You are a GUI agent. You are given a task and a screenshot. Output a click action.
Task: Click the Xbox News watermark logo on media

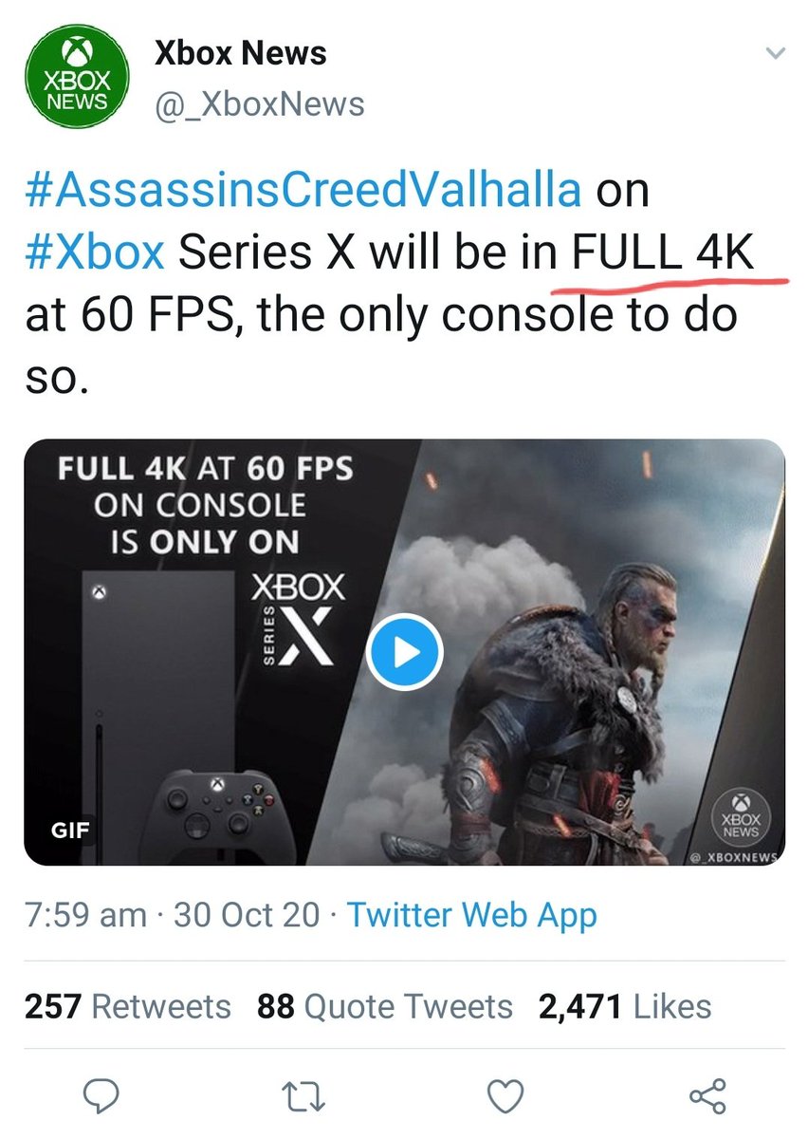744,815
